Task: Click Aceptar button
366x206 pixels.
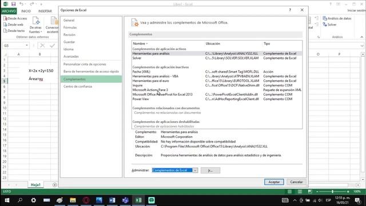Action: click(274, 182)
